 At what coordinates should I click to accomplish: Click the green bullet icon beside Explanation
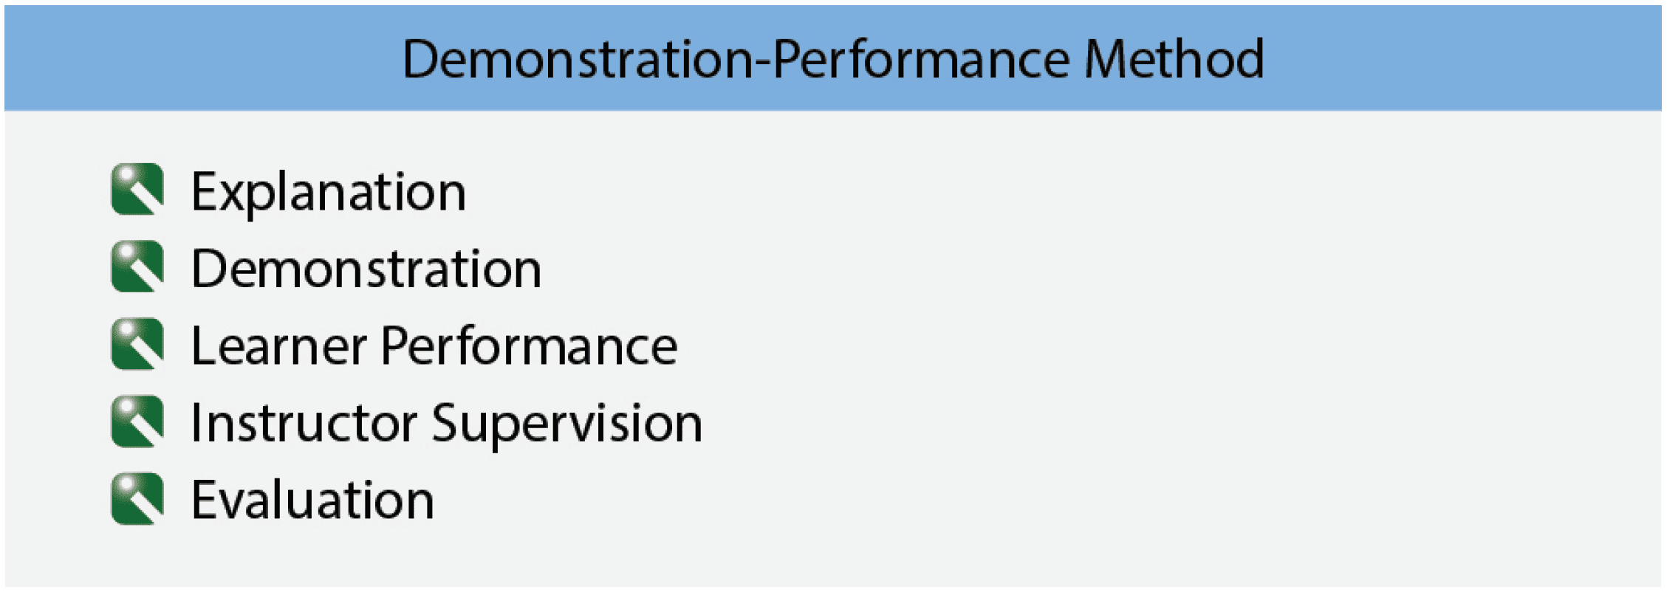(x=137, y=189)
